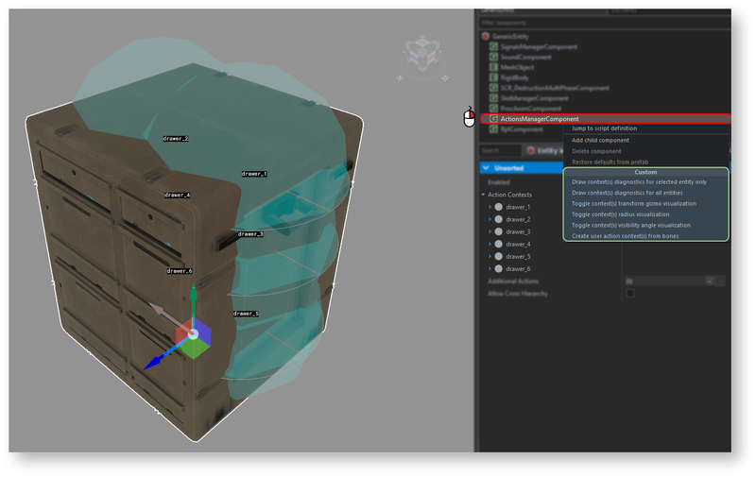Click the drawer_4 circle marker
The width and height of the screenshot is (756, 477).
pos(499,244)
